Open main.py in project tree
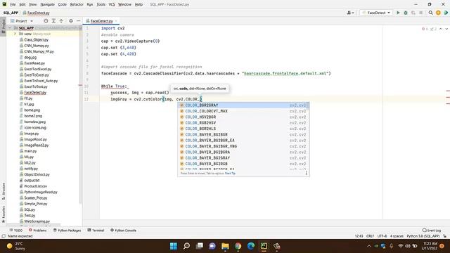This screenshot has height=253, width=450. pos(30,151)
